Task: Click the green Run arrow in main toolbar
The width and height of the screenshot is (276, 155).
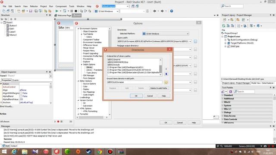Action: click(x=56, y=11)
